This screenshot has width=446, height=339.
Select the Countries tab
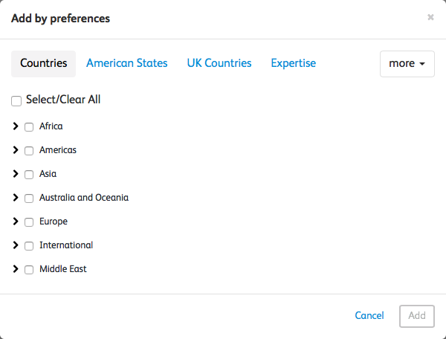pos(43,64)
